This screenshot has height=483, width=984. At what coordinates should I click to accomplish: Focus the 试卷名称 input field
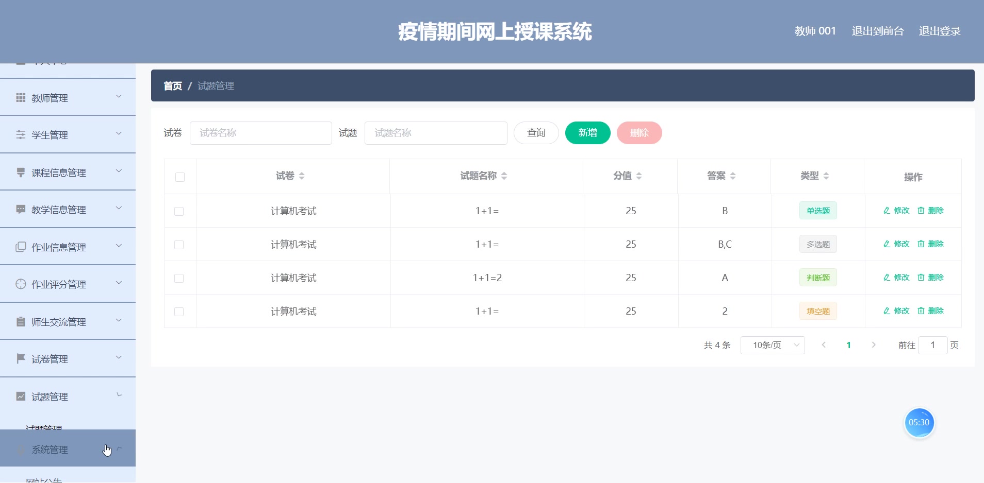[261, 133]
